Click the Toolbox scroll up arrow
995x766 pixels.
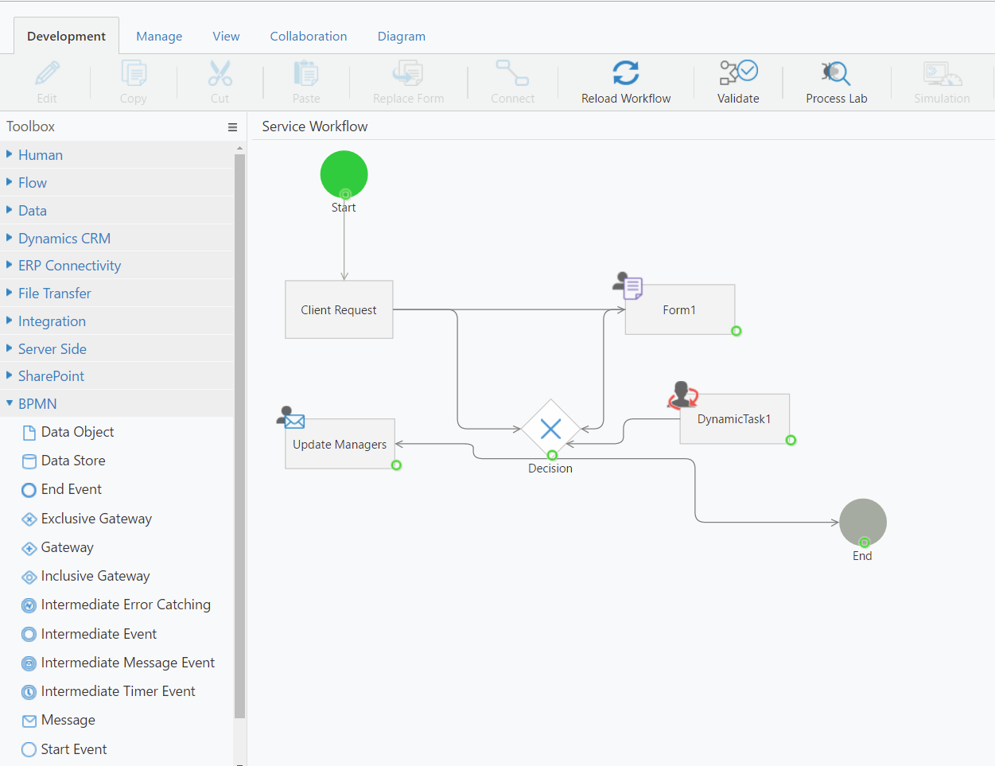click(240, 148)
